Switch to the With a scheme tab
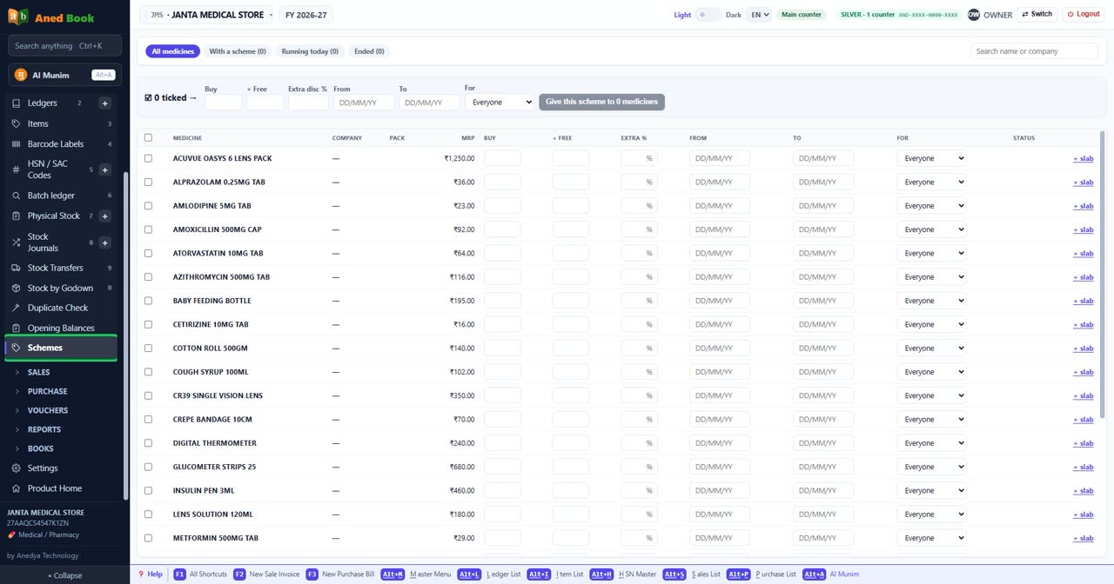Screen dimensions: 1114x584 pyautogui.click(x=238, y=51)
